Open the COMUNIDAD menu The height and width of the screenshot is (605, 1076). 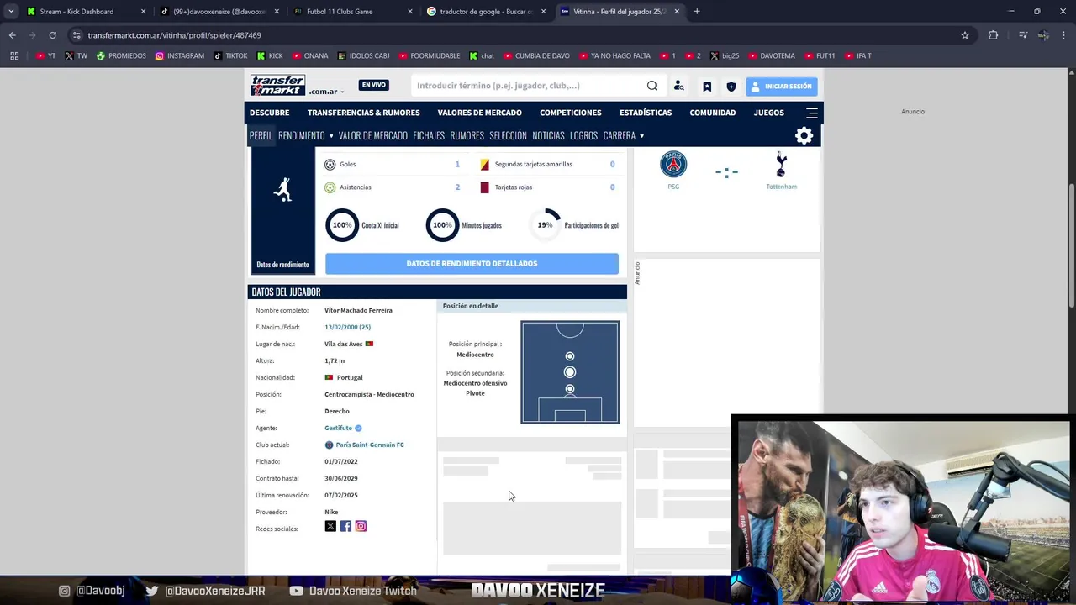click(x=713, y=113)
